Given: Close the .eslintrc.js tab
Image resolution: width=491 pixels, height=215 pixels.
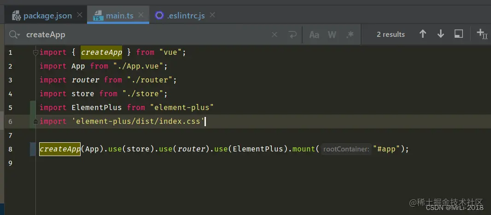Looking at the screenshot, I should coord(213,15).
